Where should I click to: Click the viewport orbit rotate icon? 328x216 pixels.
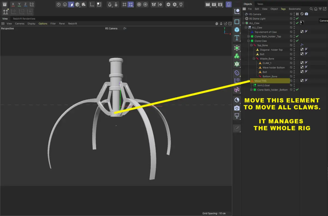pos(225,24)
